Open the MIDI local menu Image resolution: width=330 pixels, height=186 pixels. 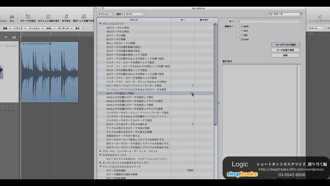click(x=51, y=28)
